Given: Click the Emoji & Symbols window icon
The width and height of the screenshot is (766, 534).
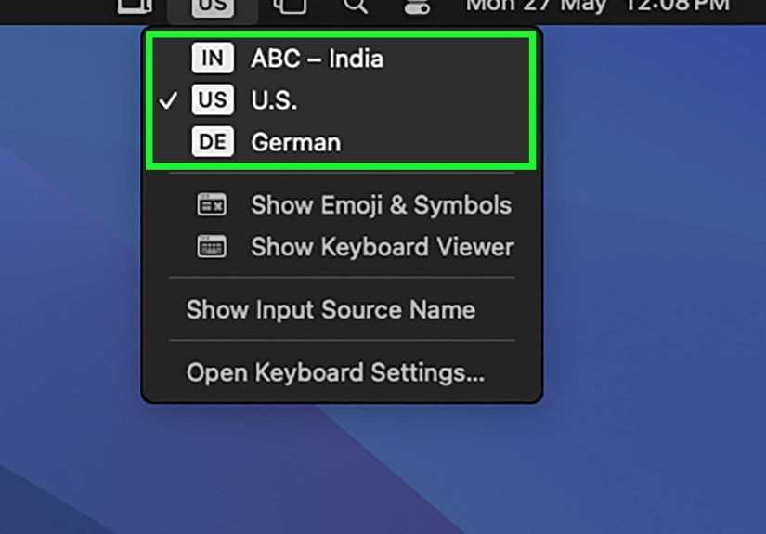Looking at the screenshot, I should (212, 204).
